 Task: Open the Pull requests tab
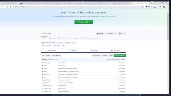click(x=63, y=38)
